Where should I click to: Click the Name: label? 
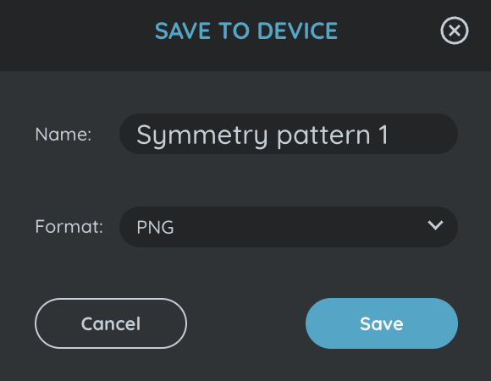click(x=63, y=135)
